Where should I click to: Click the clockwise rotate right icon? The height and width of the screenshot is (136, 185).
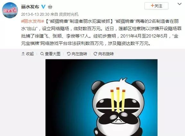point(95,54)
